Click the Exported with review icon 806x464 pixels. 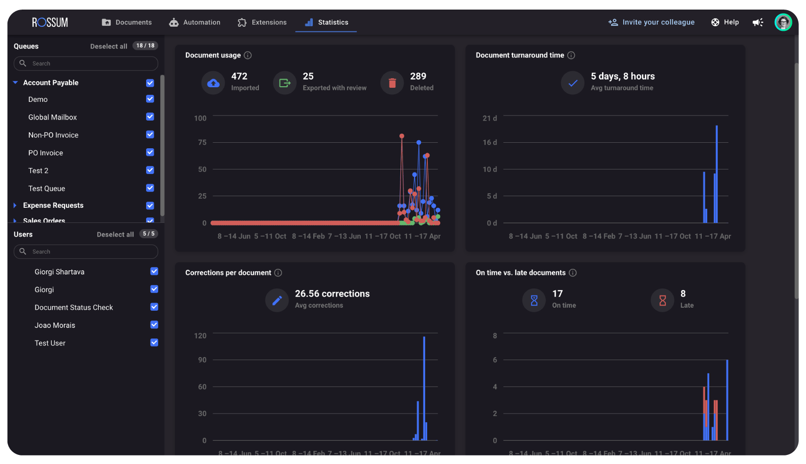click(x=285, y=82)
